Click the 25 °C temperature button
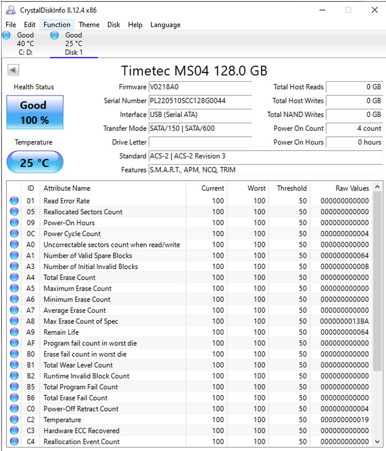 coord(35,162)
